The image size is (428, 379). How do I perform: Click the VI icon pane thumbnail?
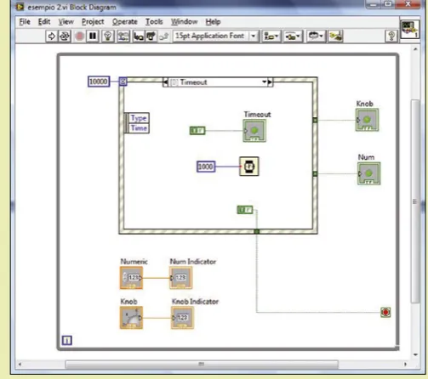(x=410, y=29)
